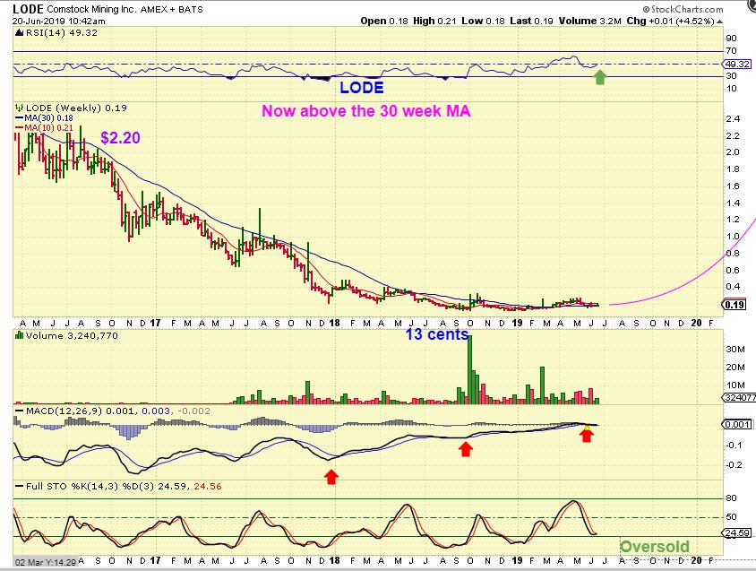
Task: Click the RSI(14) legend icon
Action: point(19,33)
